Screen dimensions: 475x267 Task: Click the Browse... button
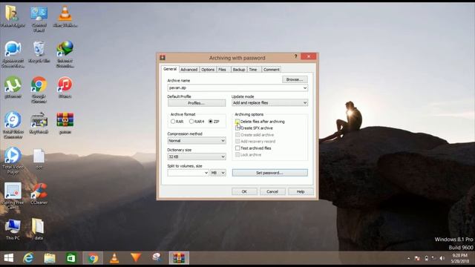pyautogui.click(x=295, y=79)
